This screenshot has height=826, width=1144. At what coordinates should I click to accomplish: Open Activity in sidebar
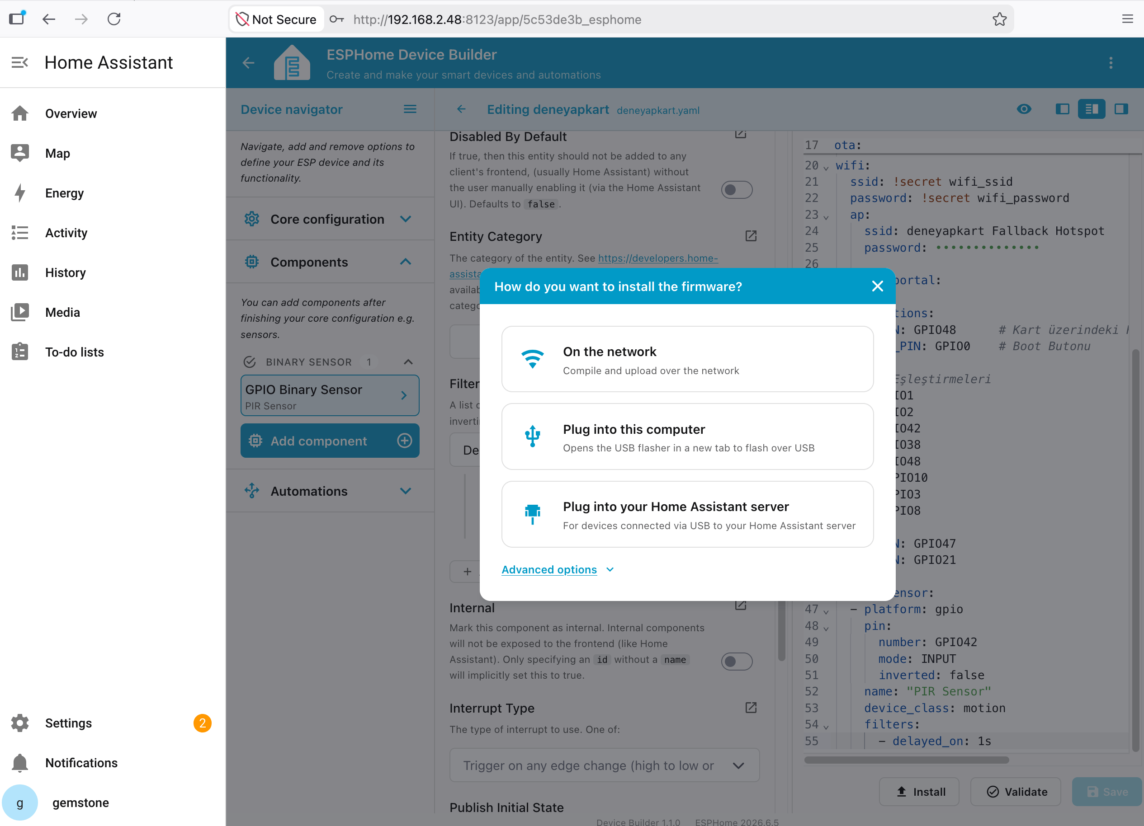pos(112,233)
